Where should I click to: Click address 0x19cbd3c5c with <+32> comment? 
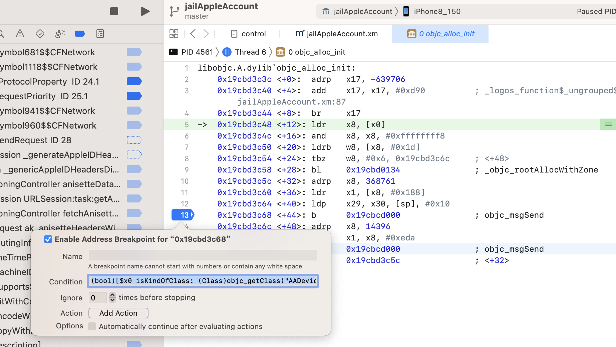point(373,260)
